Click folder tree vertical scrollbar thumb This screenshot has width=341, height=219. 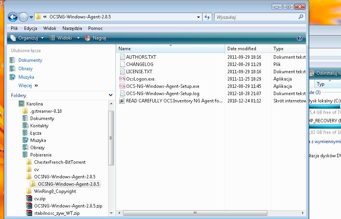(x=111, y=138)
